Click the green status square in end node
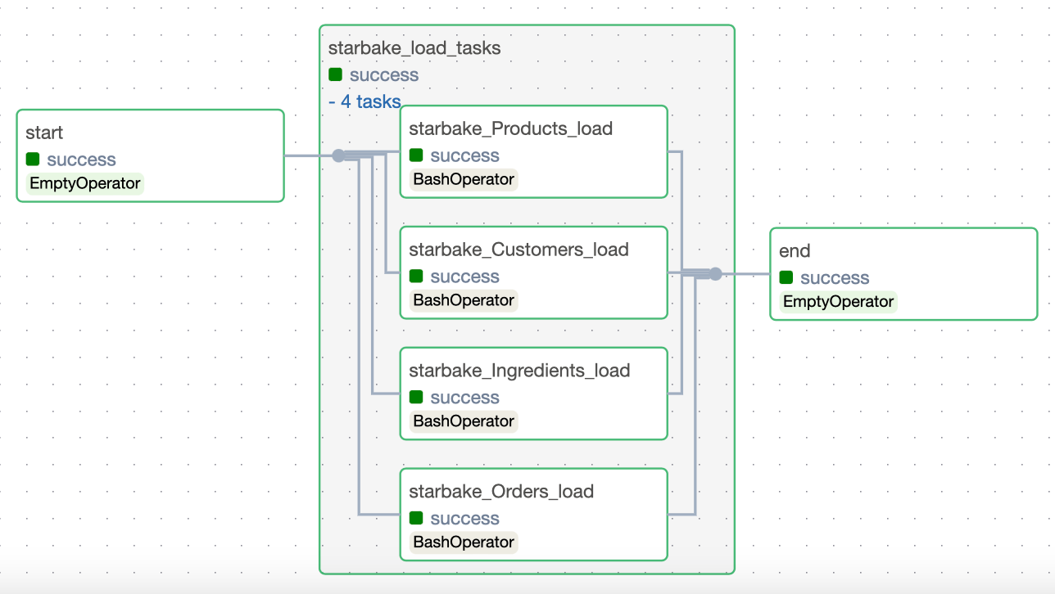This screenshot has height=594, width=1055. 786,277
